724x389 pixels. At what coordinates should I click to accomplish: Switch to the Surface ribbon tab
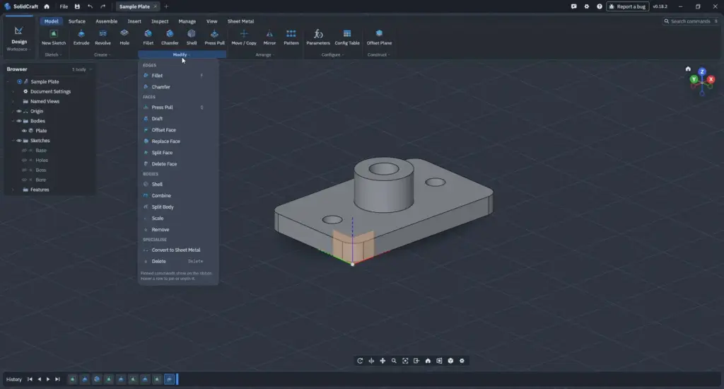(76, 21)
